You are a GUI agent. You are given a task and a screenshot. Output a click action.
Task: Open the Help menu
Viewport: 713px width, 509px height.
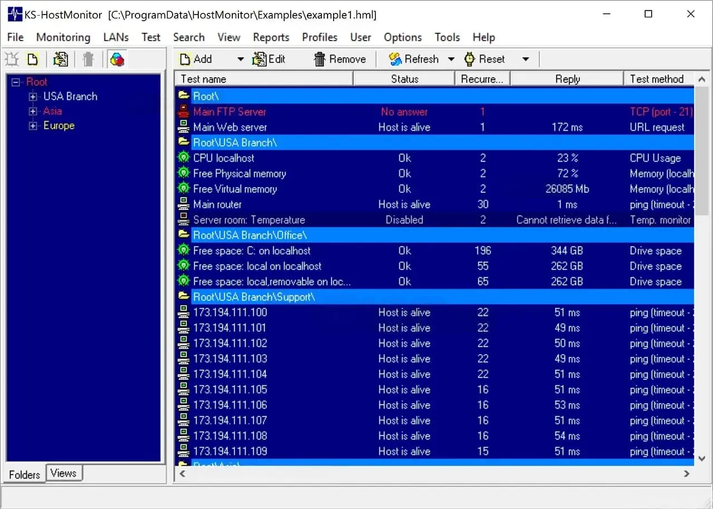484,37
